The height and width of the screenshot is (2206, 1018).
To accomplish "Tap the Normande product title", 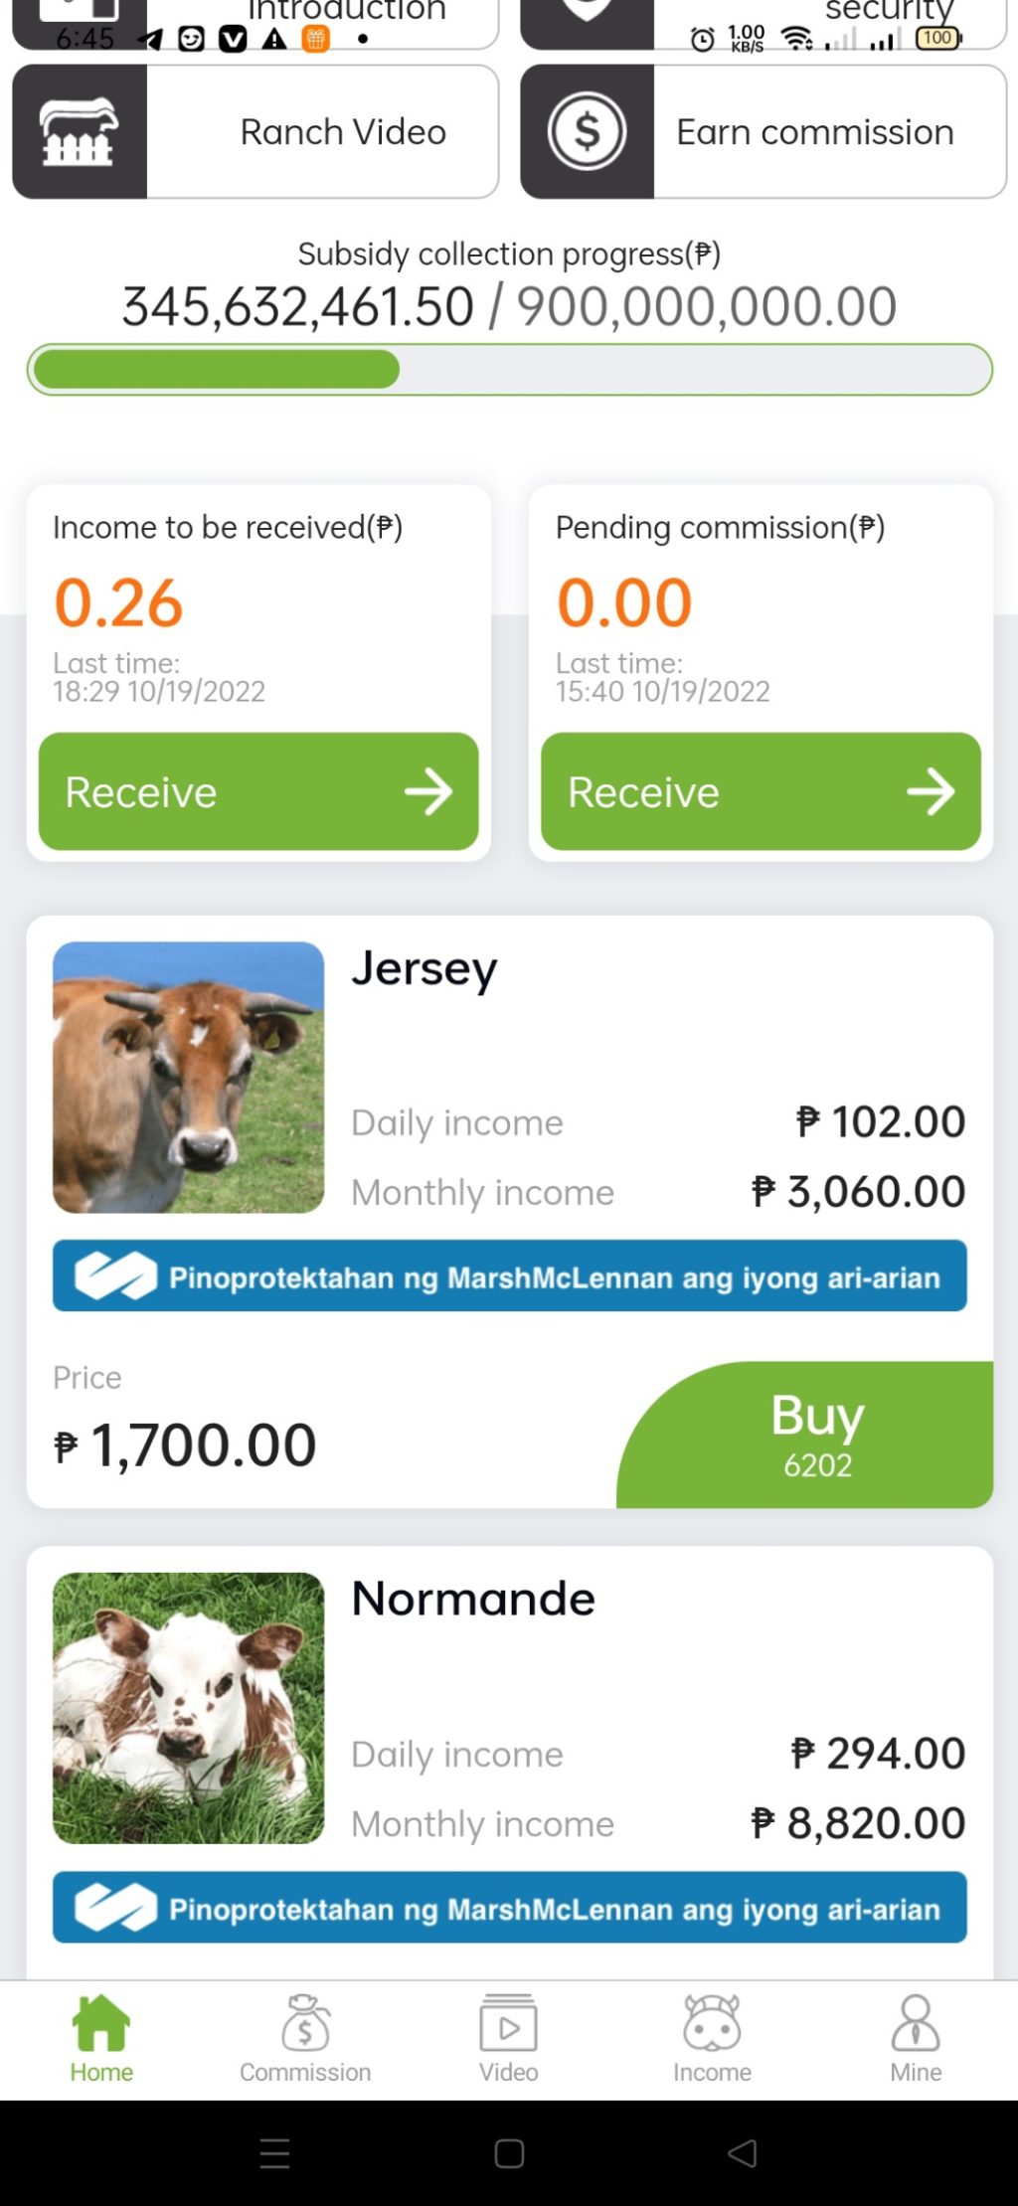I will 473,1599.
